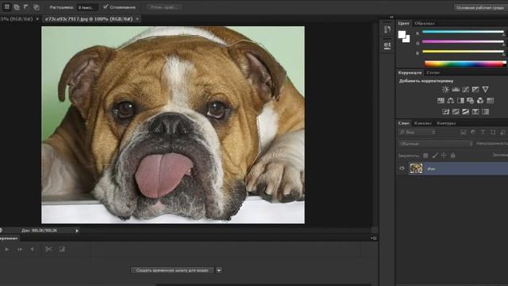Click the foreground color swatch
The width and height of the screenshot is (508, 286).
402,34
